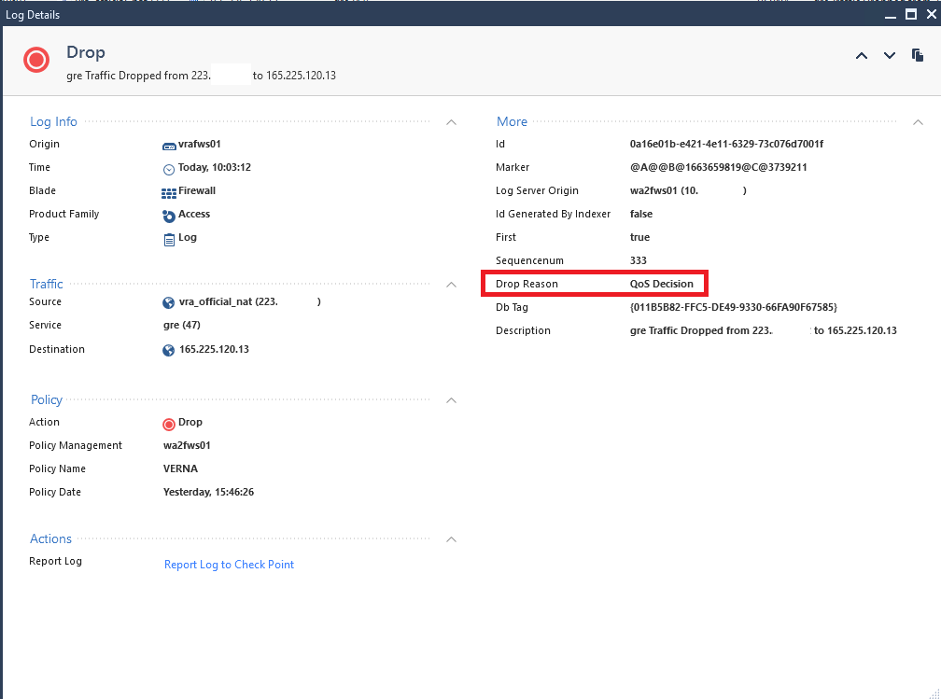Click the vrafws01 gateway origin icon

(x=169, y=146)
